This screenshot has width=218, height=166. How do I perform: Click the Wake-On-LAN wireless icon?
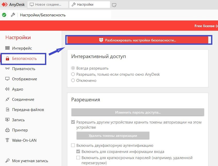pyautogui.click(x=7, y=140)
